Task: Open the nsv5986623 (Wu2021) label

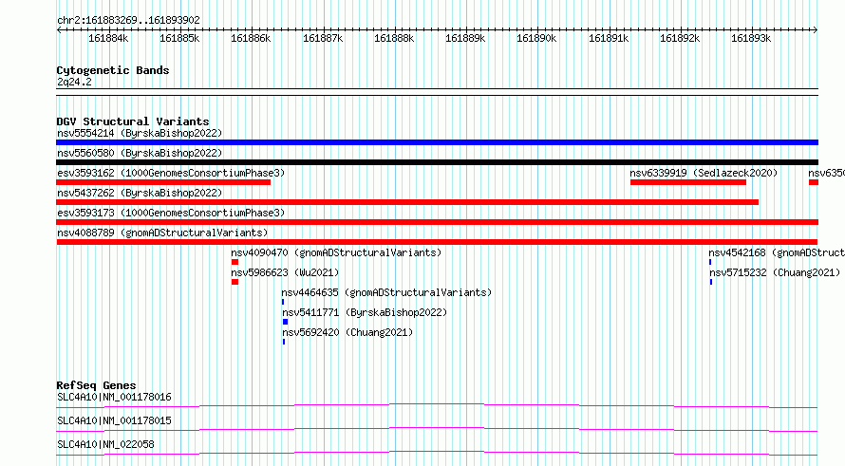Action: coord(285,272)
